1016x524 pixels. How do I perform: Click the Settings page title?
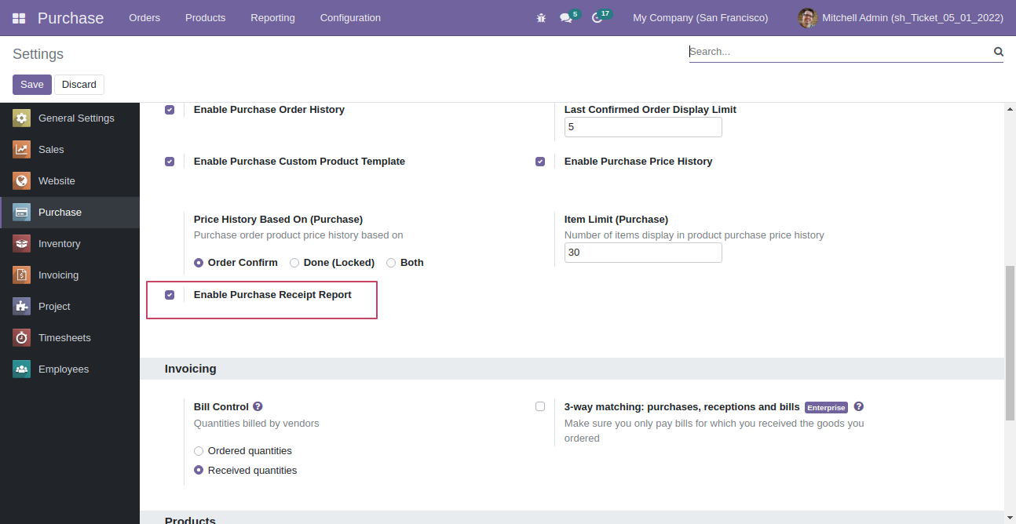(x=38, y=54)
